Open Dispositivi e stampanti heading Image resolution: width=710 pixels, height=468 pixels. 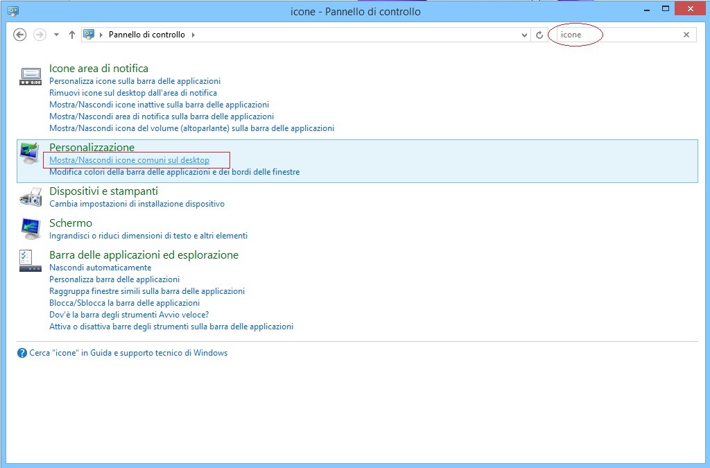[x=104, y=191]
